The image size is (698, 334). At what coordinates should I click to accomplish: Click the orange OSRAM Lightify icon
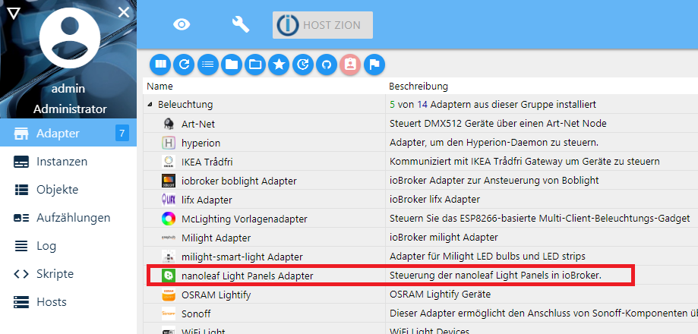(x=169, y=295)
